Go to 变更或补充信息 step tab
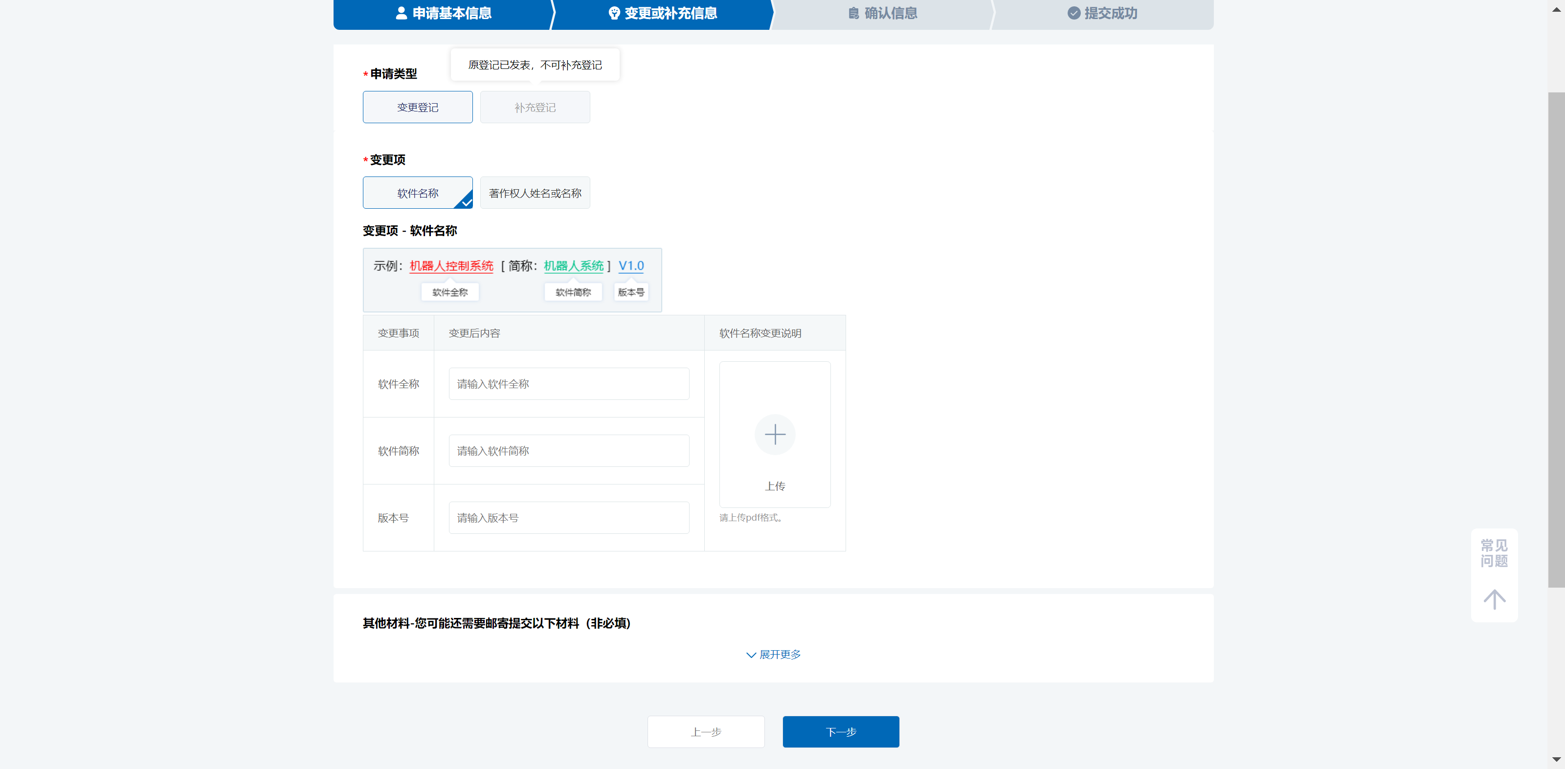1565x769 pixels. click(x=663, y=13)
